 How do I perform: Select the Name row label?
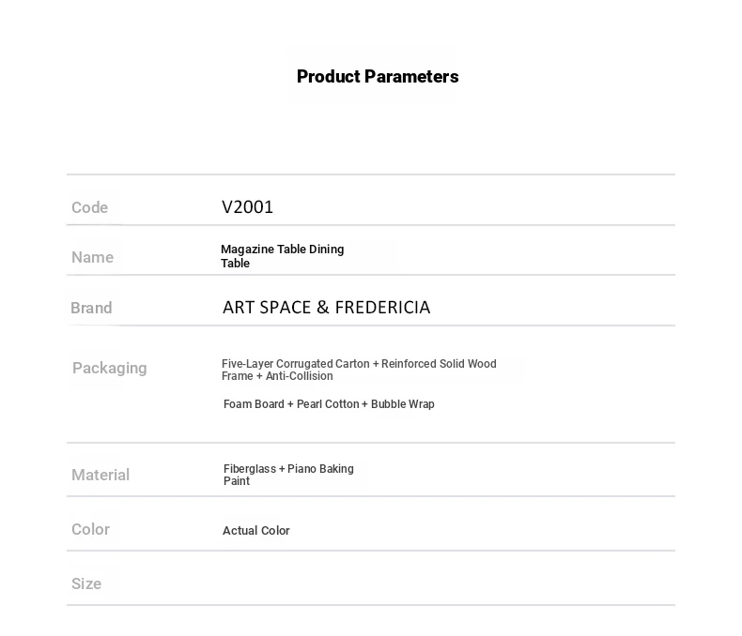(92, 257)
